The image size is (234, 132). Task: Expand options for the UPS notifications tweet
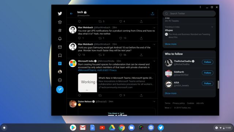(x=154, y=27)
